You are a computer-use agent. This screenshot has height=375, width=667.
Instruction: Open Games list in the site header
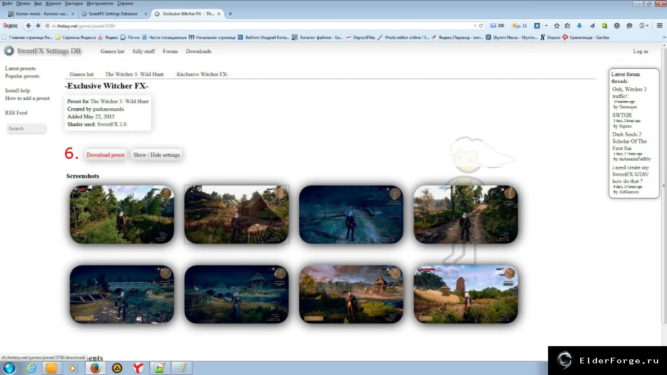112,51
